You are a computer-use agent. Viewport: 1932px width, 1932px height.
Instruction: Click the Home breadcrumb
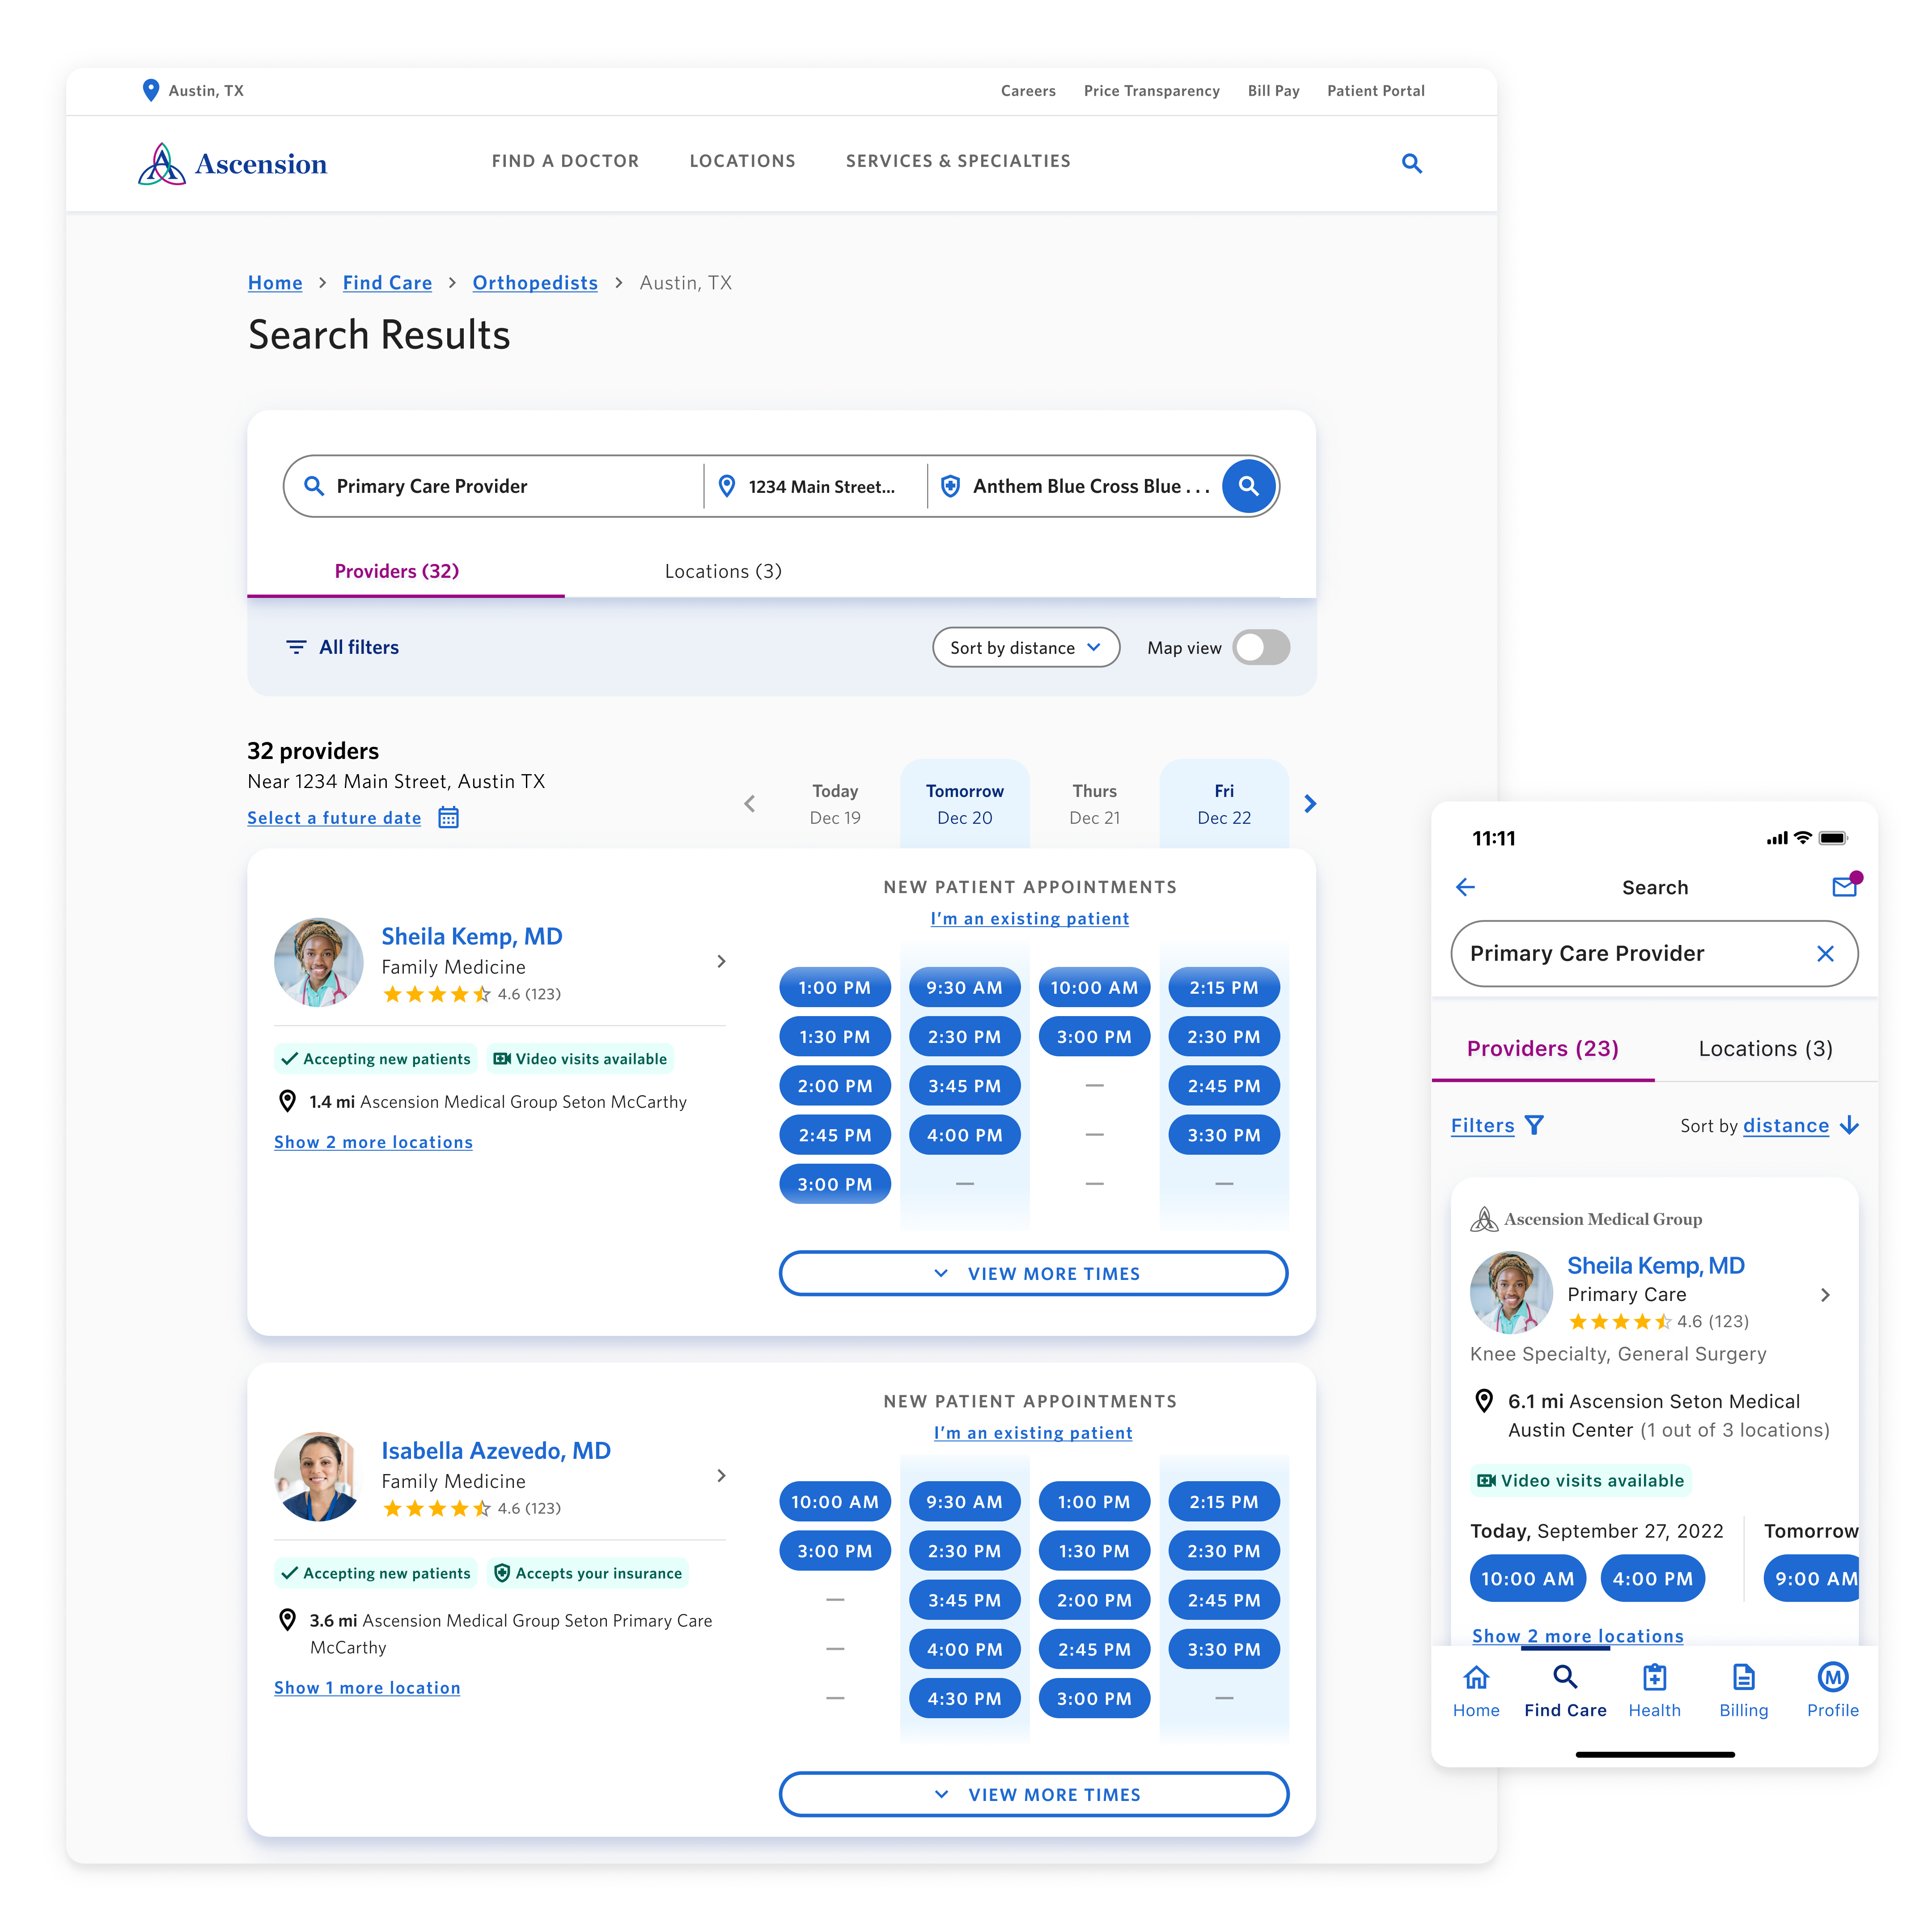point(275,283)
